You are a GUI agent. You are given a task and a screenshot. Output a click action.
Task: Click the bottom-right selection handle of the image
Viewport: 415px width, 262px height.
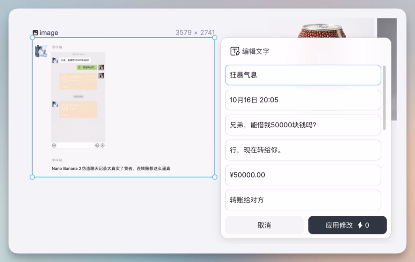click(x=215, y=177)
